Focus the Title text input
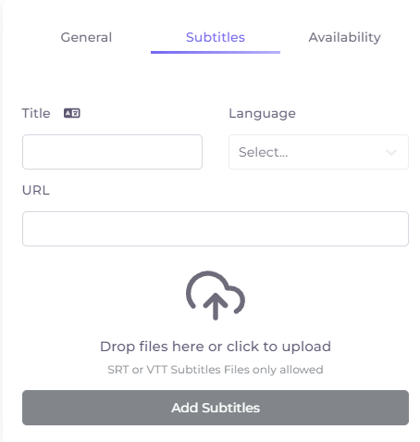Screen dimensions: 420x442 (x=112, y=152)
